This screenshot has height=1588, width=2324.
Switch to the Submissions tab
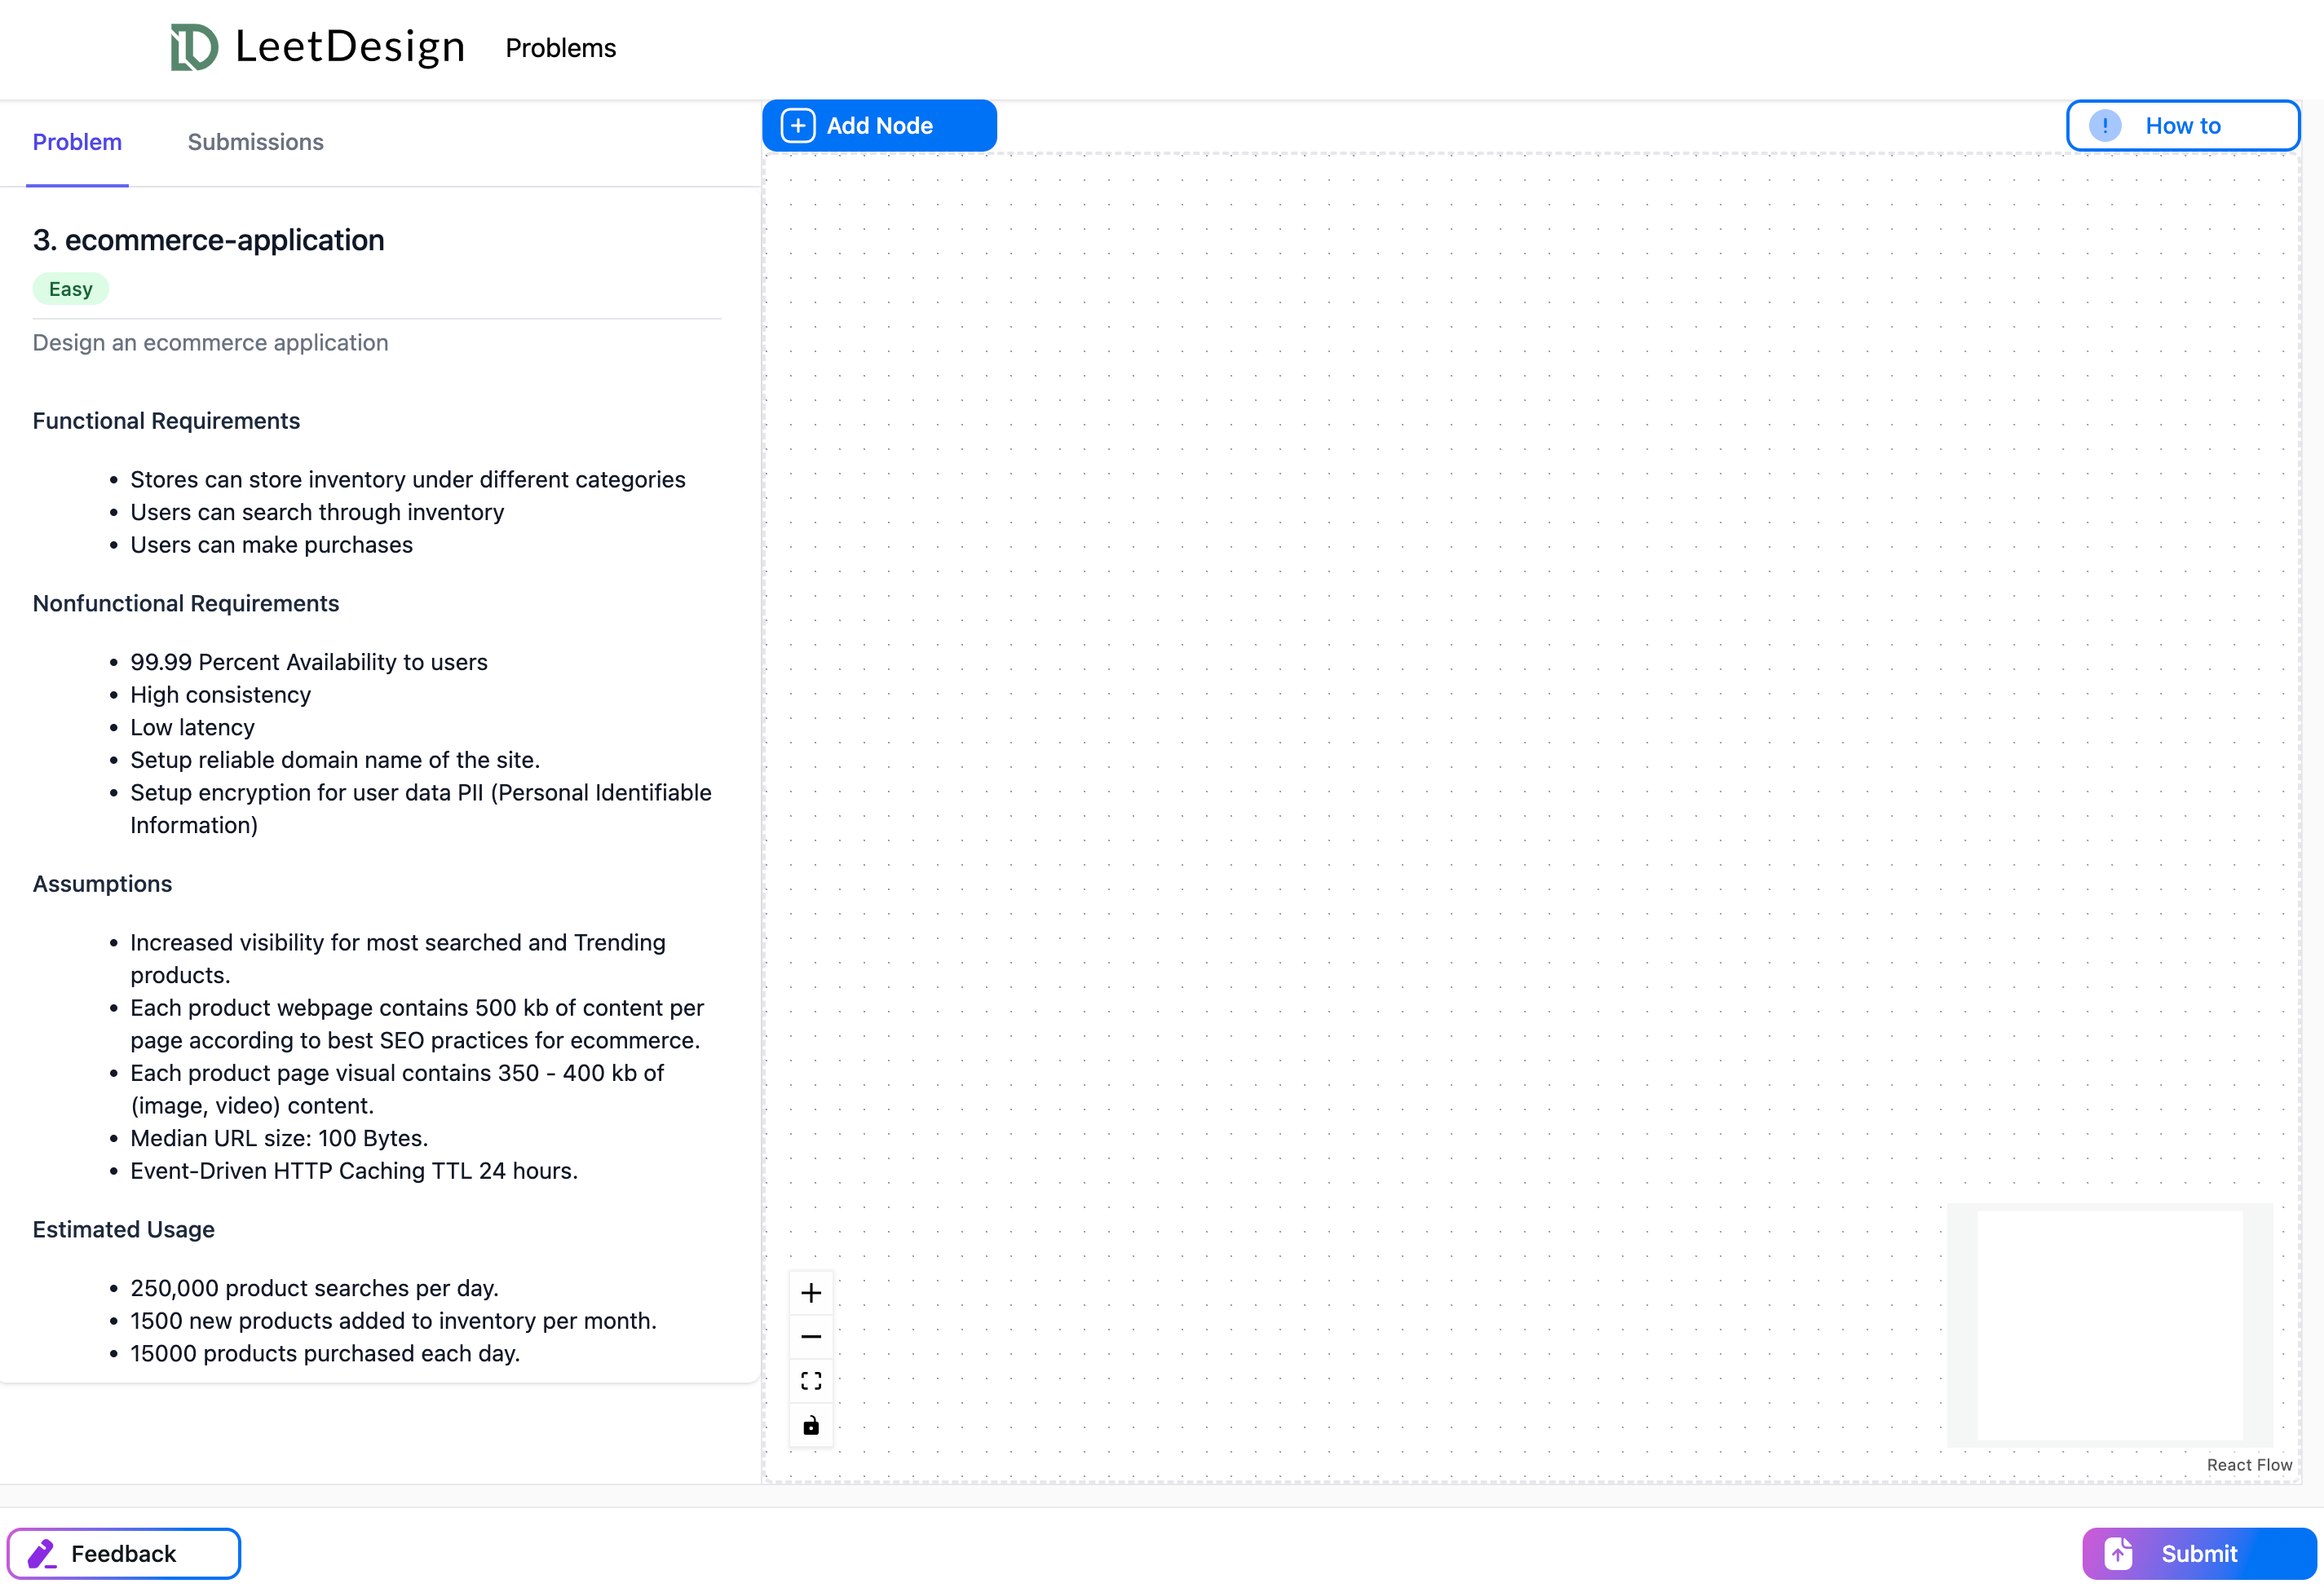click(x=255, y=142)
